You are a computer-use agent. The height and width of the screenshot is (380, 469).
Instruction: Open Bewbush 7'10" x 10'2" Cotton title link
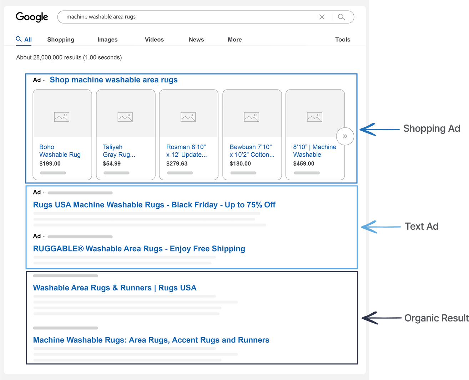pos(252,151)
